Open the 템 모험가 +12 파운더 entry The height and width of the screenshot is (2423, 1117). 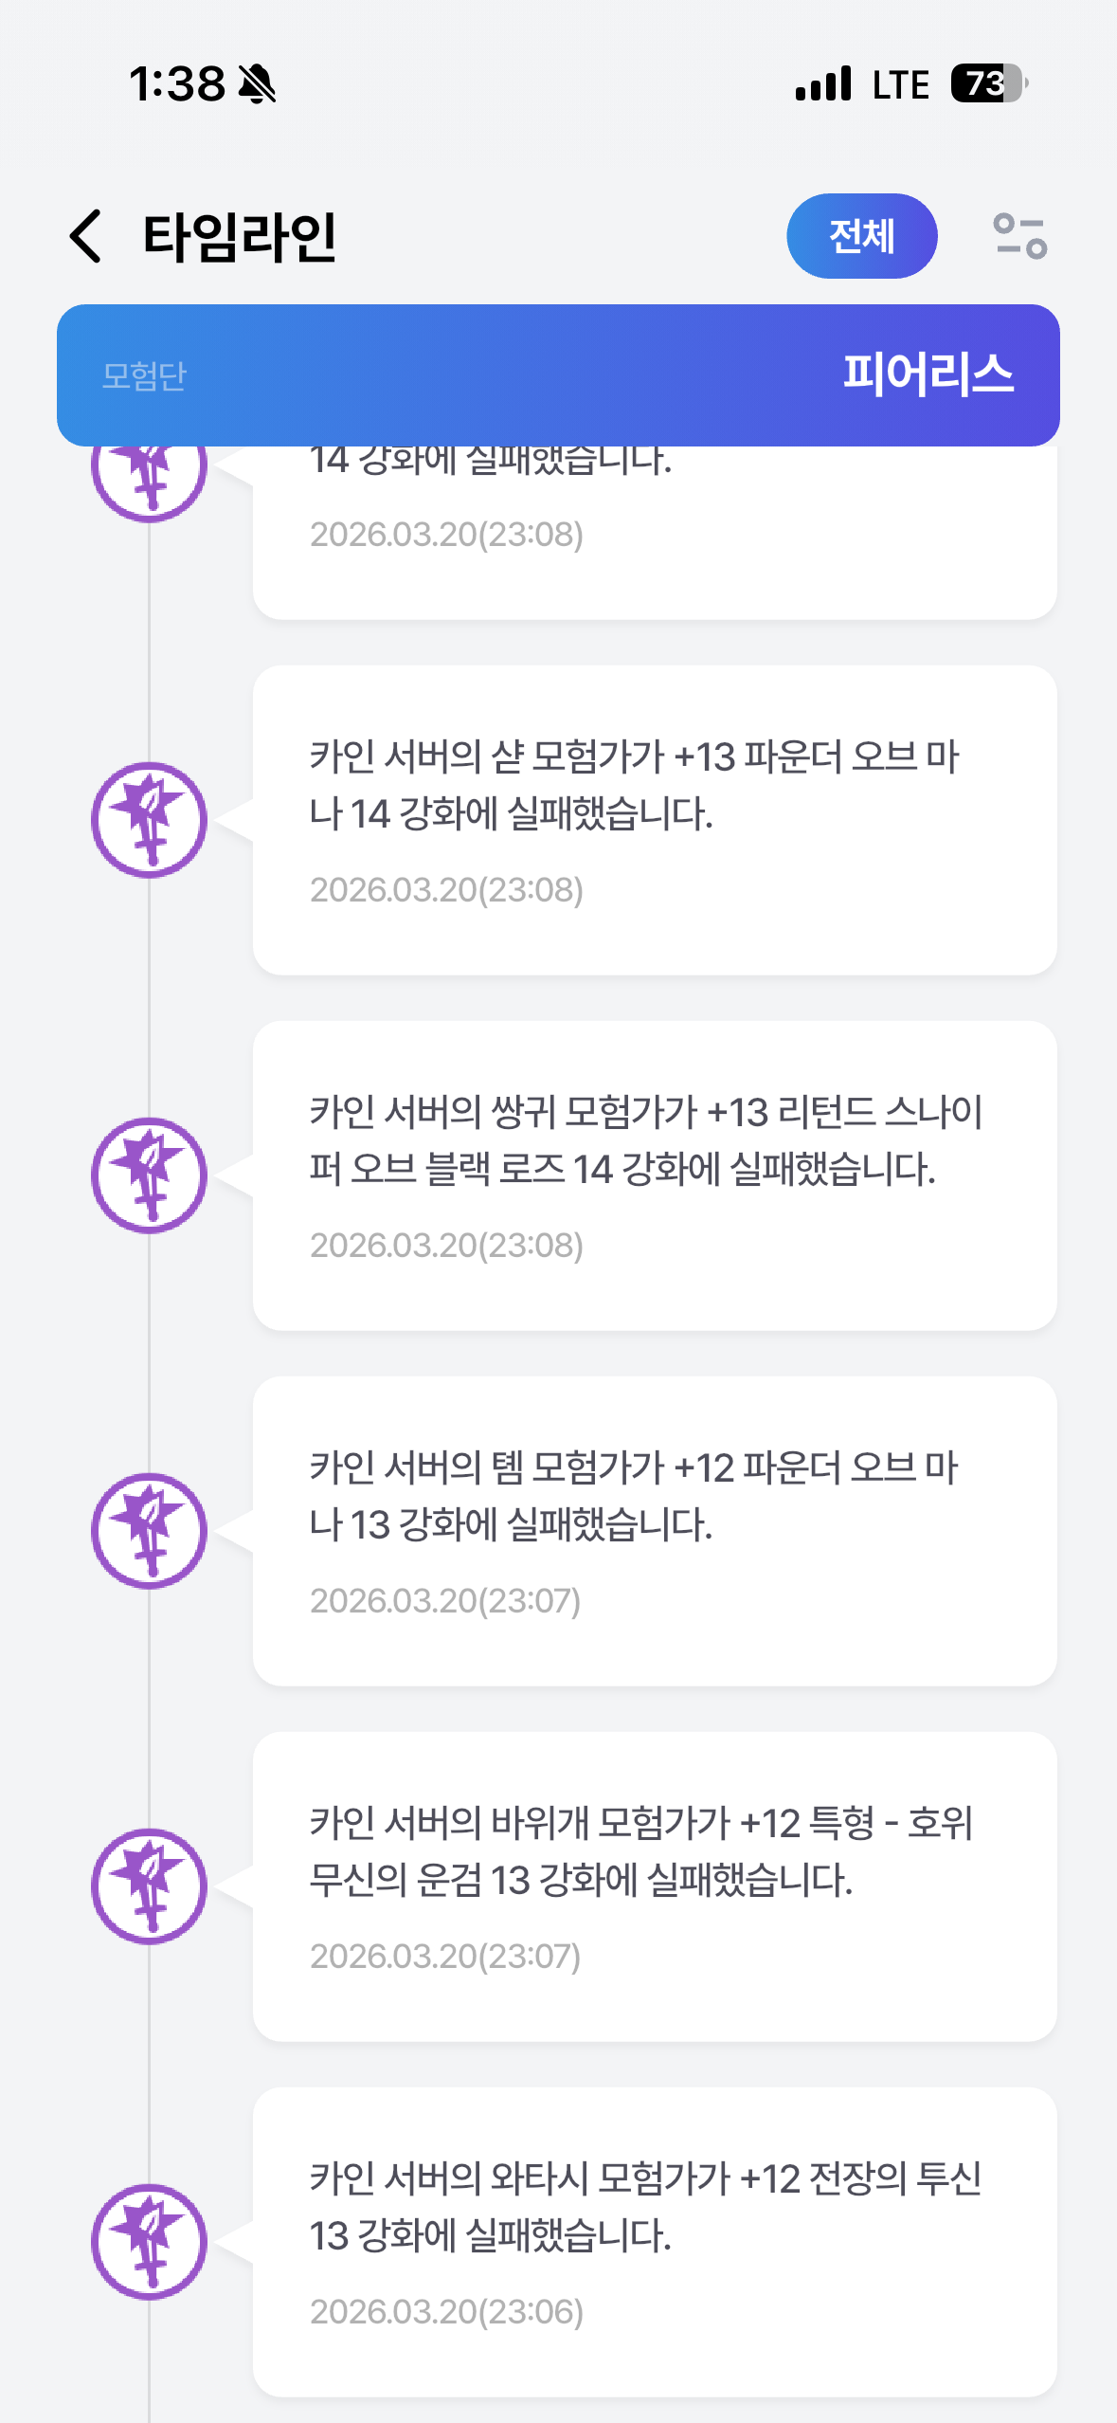tap(654, 1531)
